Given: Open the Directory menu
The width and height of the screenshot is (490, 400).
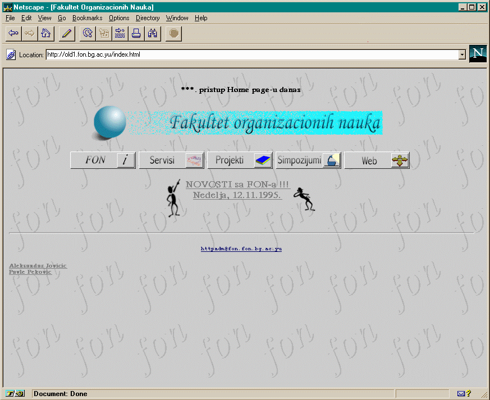Looking at the screenshot, I should 148,18.
